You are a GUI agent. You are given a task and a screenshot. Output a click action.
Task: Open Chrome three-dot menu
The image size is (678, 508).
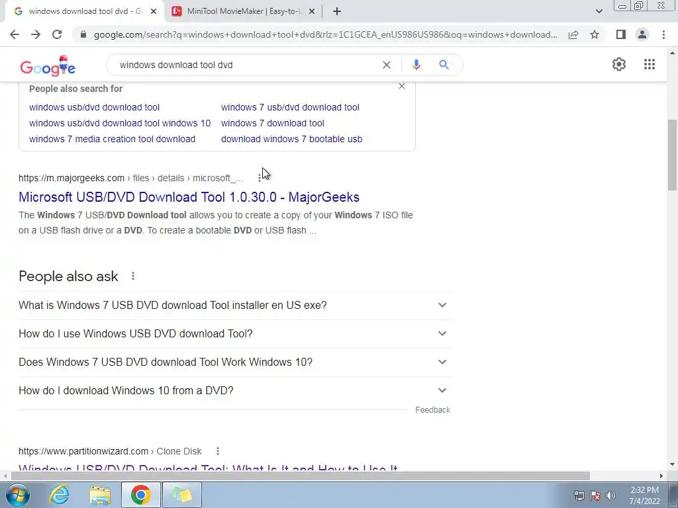[663, 34]
